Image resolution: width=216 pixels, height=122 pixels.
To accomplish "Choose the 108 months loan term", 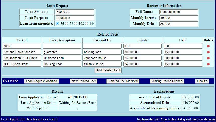I will [x=76, y=24].
